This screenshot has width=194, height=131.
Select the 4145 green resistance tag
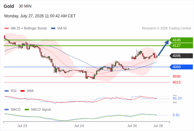click(181, 40)
